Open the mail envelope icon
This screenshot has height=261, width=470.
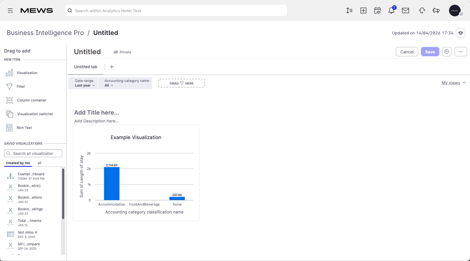pos(405,11)
